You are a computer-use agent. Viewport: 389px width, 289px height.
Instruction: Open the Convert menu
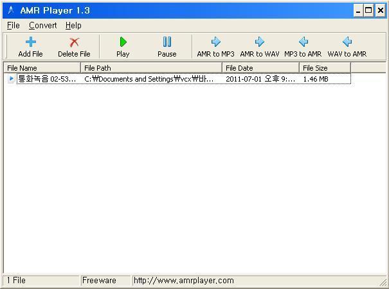pyautogui.click(x=42, y=25)
